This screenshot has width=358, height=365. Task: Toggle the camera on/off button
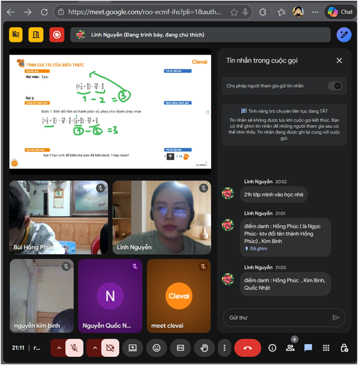[x=110, y=348]
